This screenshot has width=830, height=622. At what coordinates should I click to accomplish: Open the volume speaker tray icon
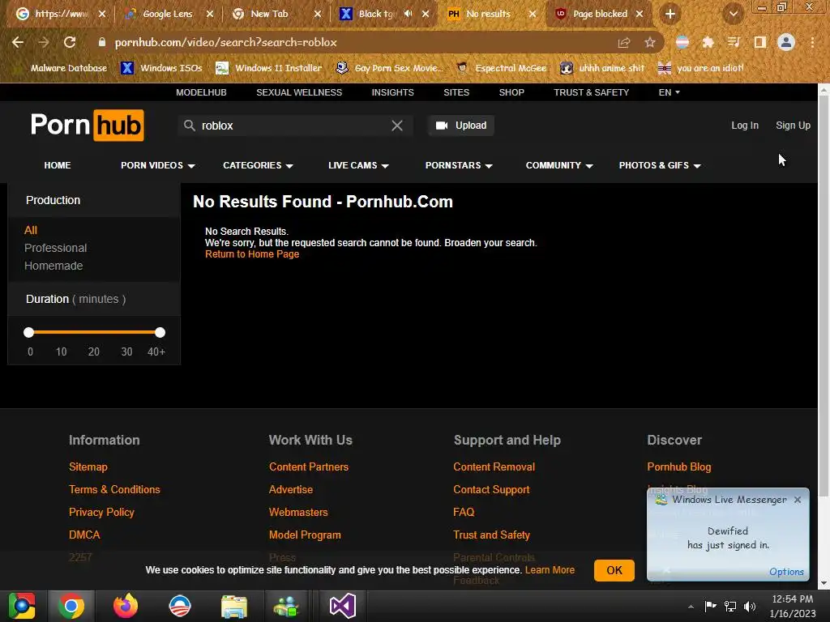tap(750, 606)
